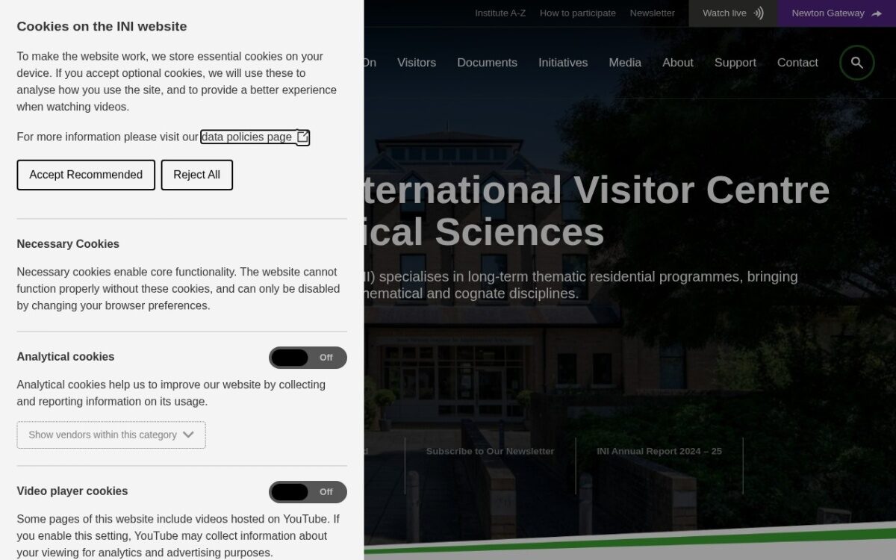Click Accept Recommended button
896x560 pixels.
86,175
